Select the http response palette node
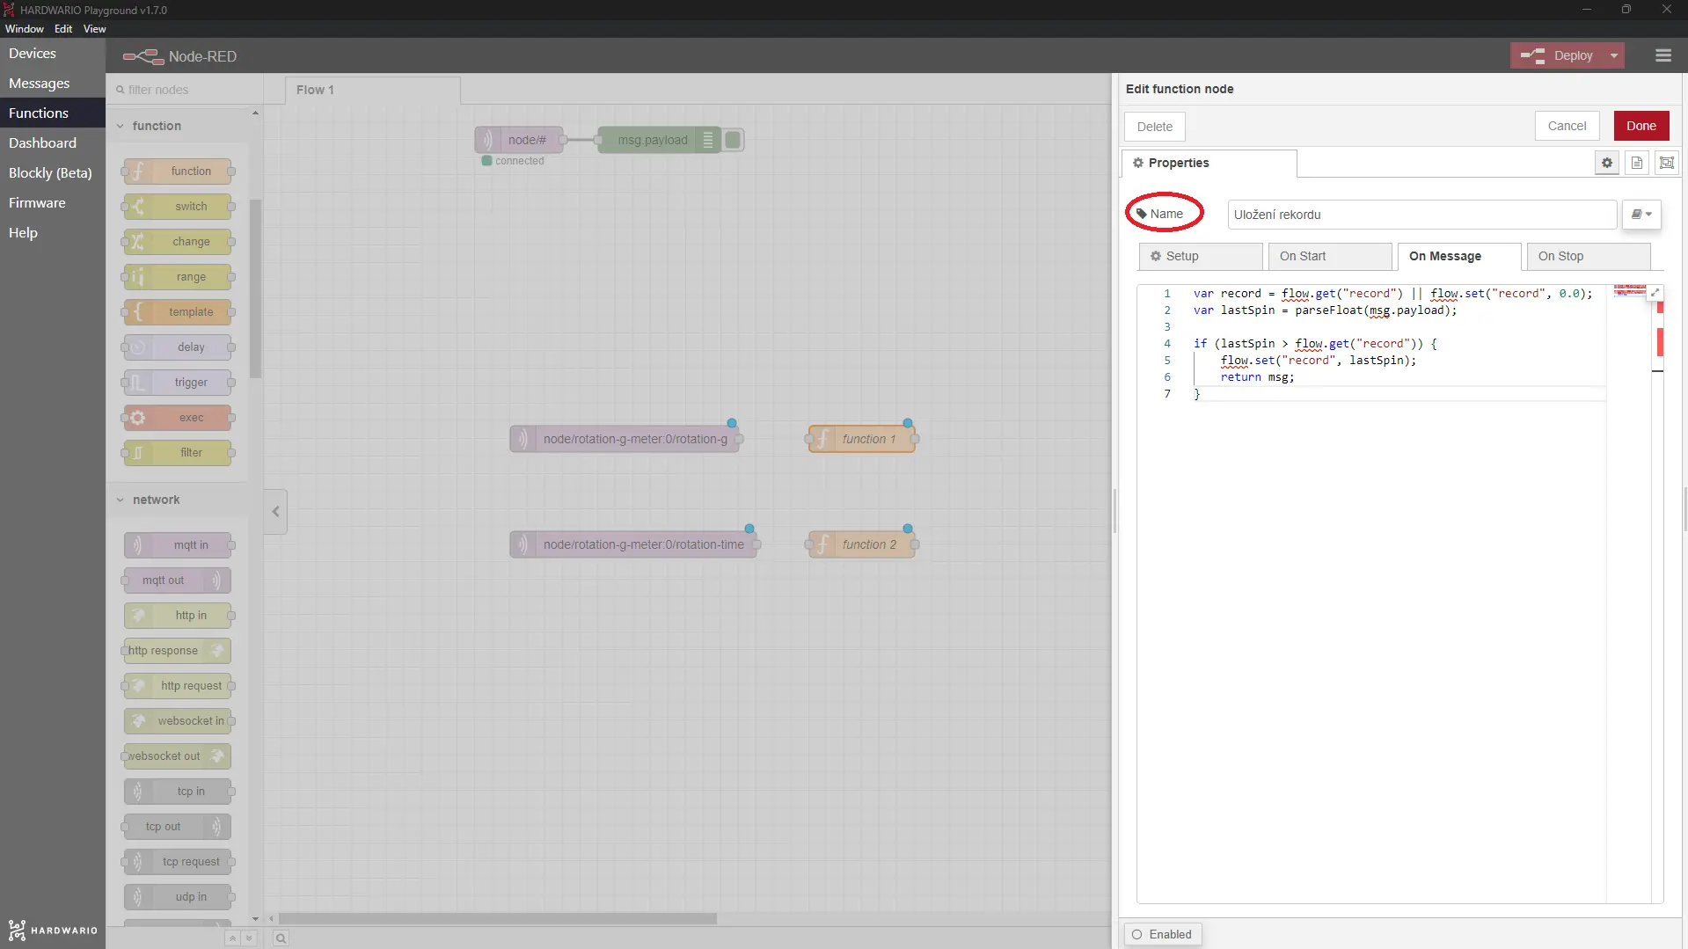The height and width of the screenshot is (949, 1688). (x=178, y=651)
